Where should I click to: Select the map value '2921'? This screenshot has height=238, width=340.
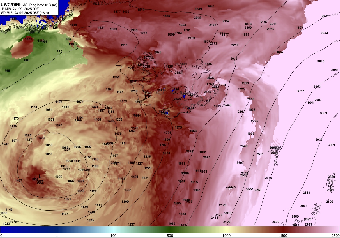click(325, 16)
